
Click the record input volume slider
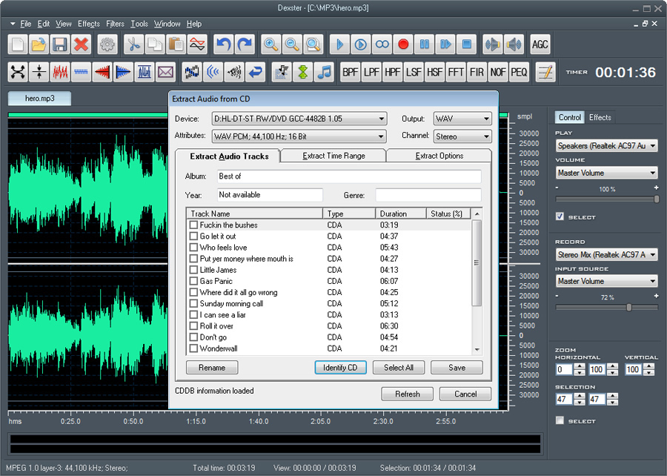[606, 307]
